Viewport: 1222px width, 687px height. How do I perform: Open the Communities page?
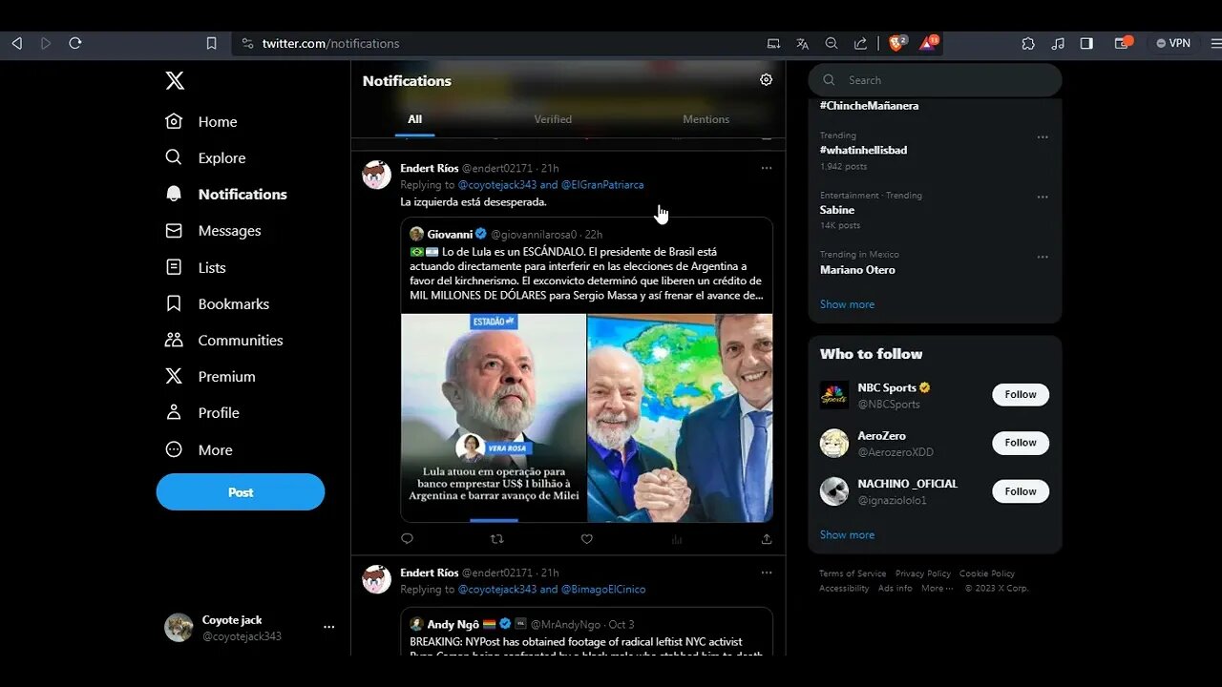(224, 340)
